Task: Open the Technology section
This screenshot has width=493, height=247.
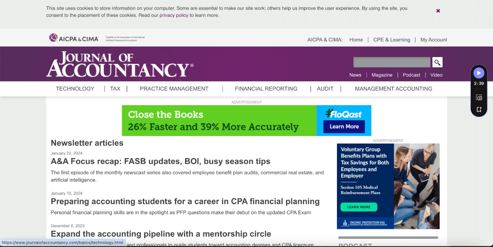Action: pyautogui.click(x=75, y=88)
